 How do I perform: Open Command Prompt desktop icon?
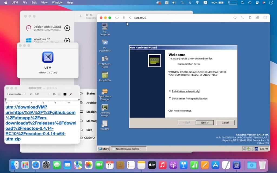click(105, 110)
